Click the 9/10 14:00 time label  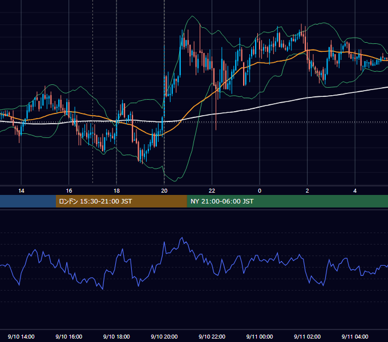point(21,336)
